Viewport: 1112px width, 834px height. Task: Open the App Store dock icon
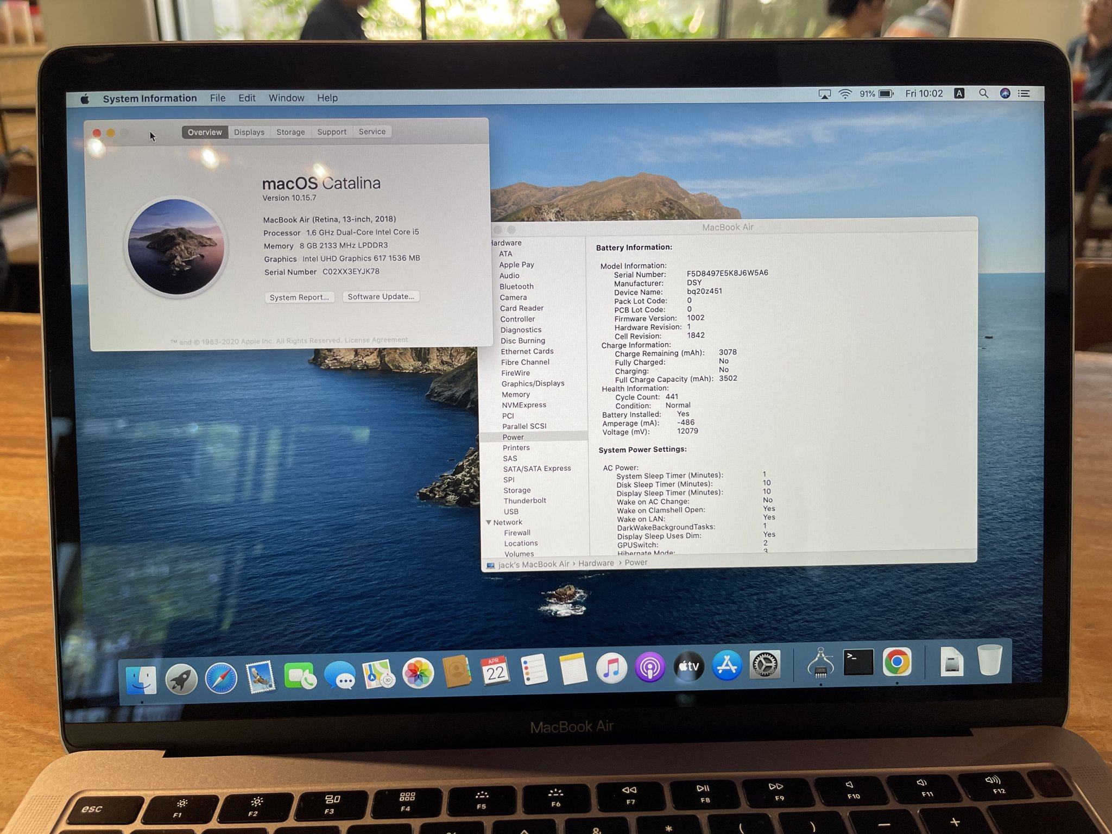click(726, 665)
